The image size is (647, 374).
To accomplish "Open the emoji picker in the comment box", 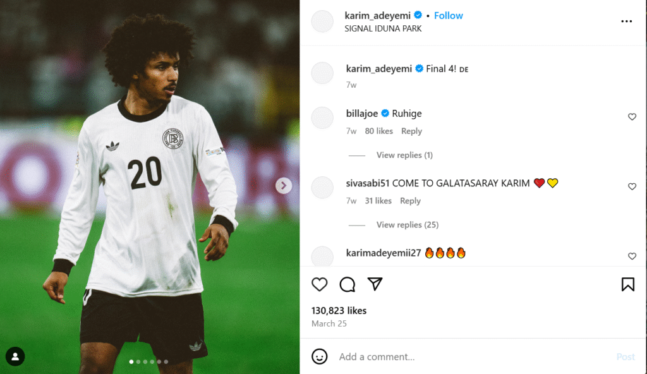I will (x=322, y=356).
